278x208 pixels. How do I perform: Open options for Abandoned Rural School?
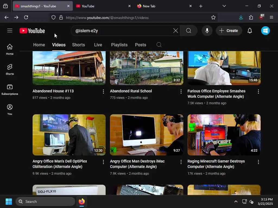[x=181, y=92]
